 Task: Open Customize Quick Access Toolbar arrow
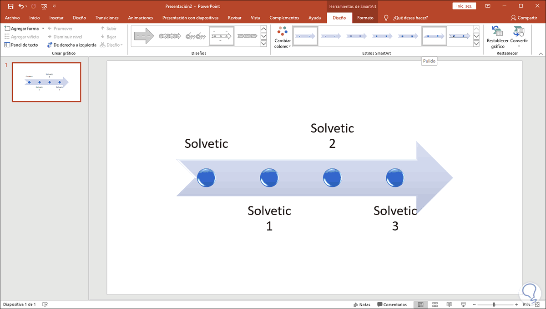pos(55,6)
